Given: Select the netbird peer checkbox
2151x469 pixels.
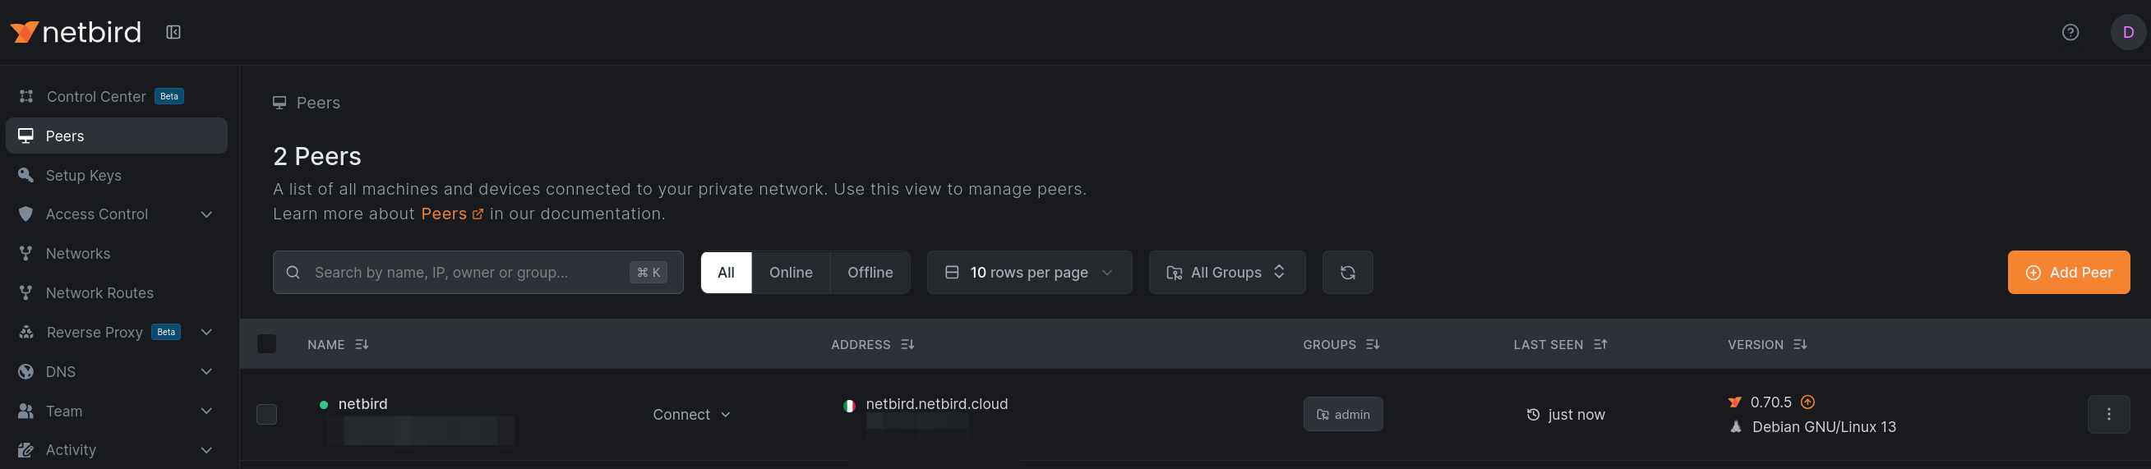Looking at the screenshot, I should coord(266,414).
